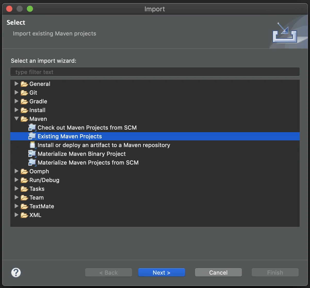
Task: Click the help question mark icon
Action: 16,272
